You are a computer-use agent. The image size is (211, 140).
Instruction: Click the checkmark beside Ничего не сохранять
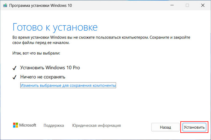click(x=15, y=77)
